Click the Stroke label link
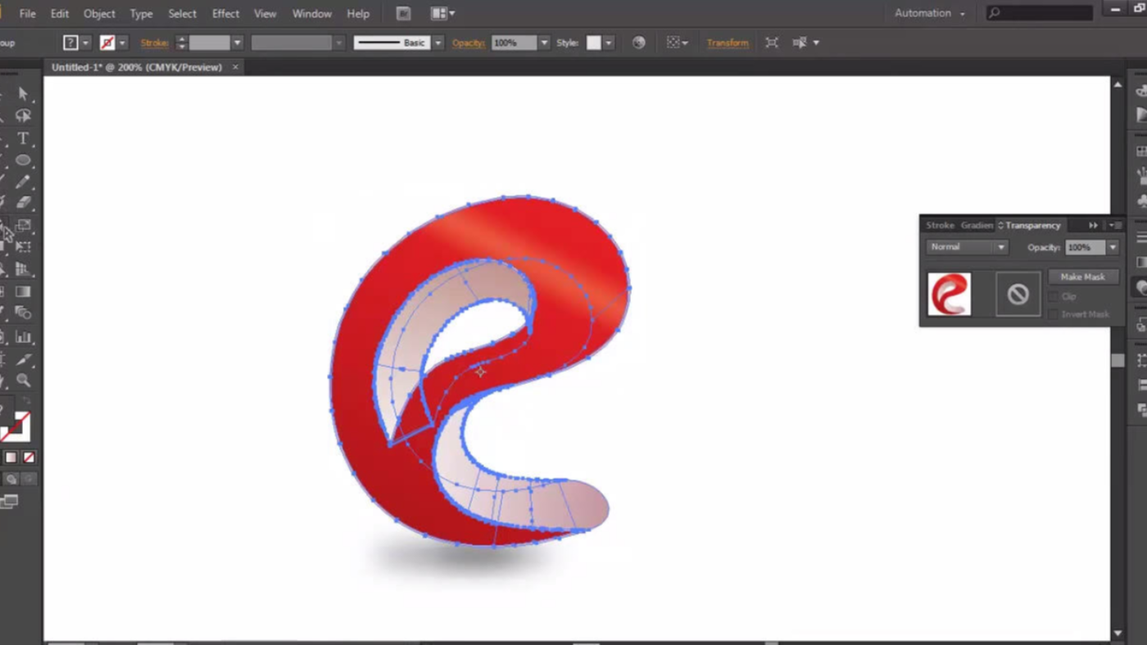Image resolution: width=1147 pixels, height=645 pixels. point(154,43)
